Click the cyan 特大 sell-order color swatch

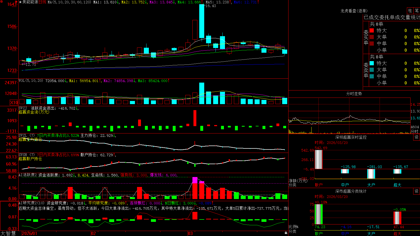click(372, 63)
